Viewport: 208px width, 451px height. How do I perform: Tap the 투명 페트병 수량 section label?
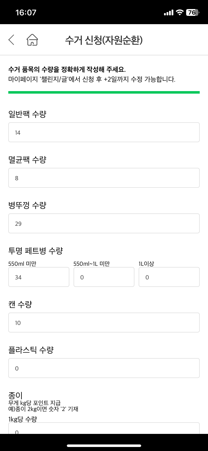coord(35,251)
